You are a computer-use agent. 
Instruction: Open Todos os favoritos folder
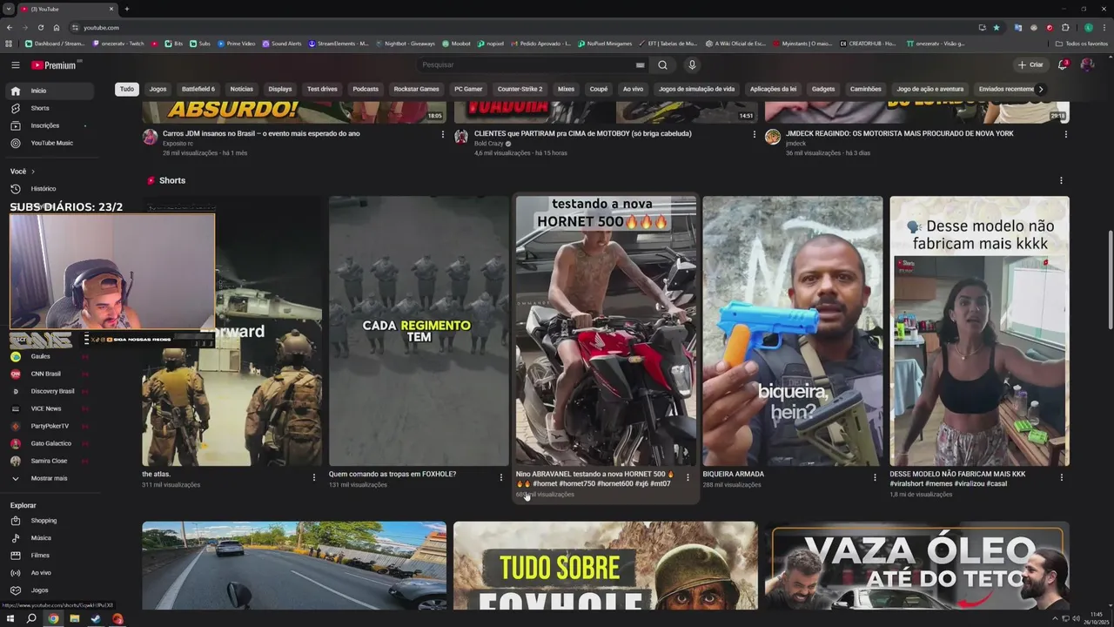coord(1082,44)
